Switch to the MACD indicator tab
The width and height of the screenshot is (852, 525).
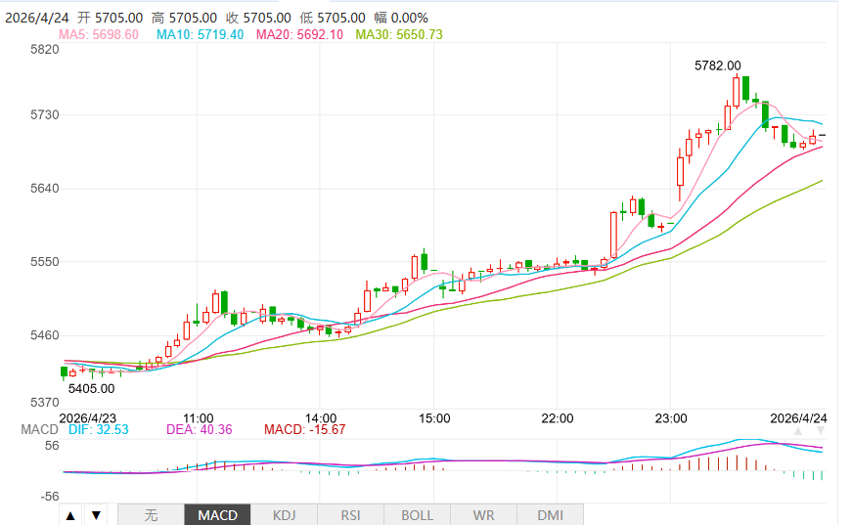click(x=217, y=514)
